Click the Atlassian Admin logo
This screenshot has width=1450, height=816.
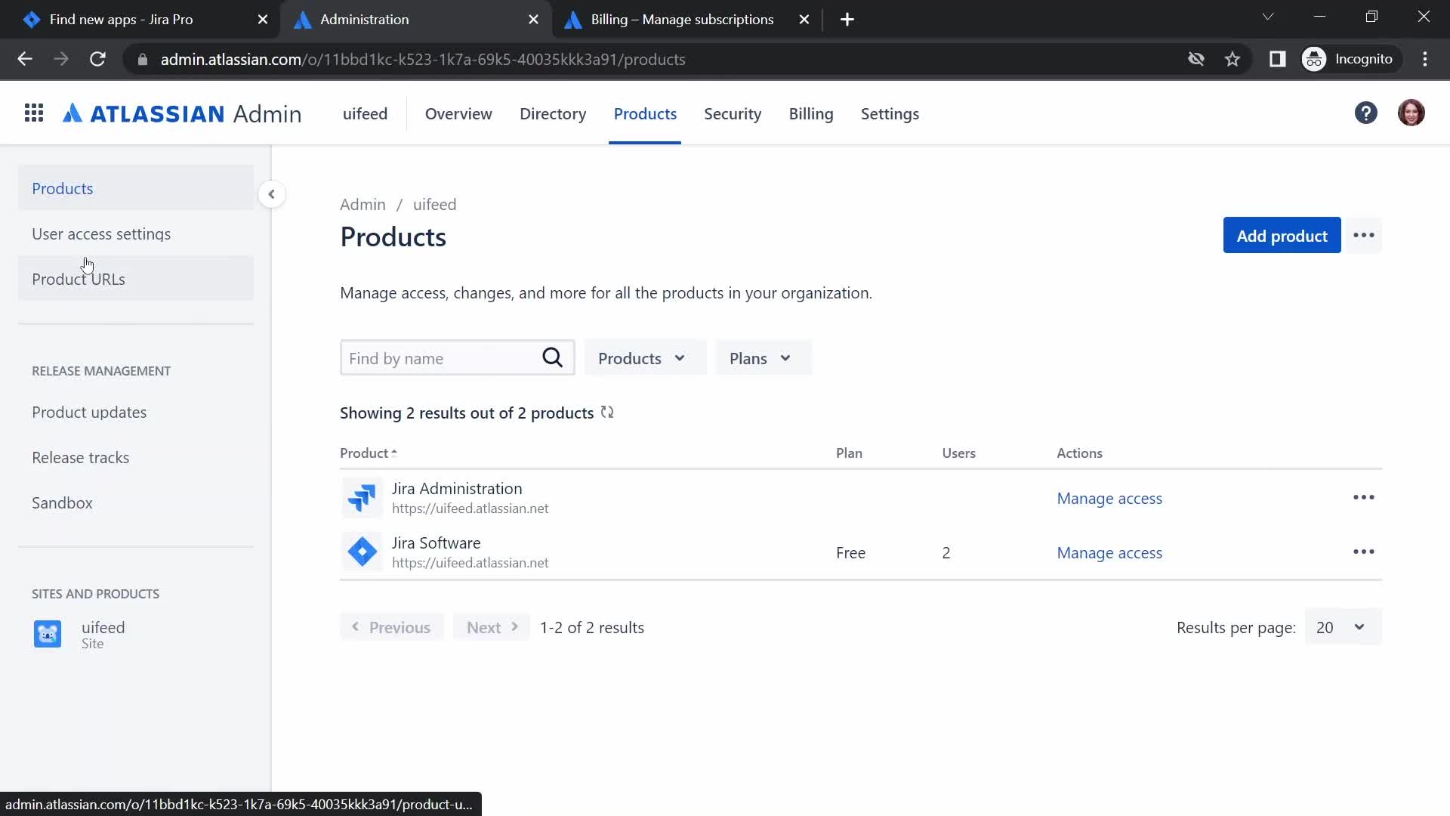pos(182,114)
